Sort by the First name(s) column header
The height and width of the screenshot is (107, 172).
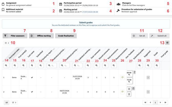point(23,54)
